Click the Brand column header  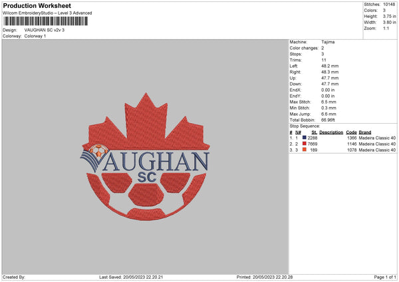tap(365, 132)
